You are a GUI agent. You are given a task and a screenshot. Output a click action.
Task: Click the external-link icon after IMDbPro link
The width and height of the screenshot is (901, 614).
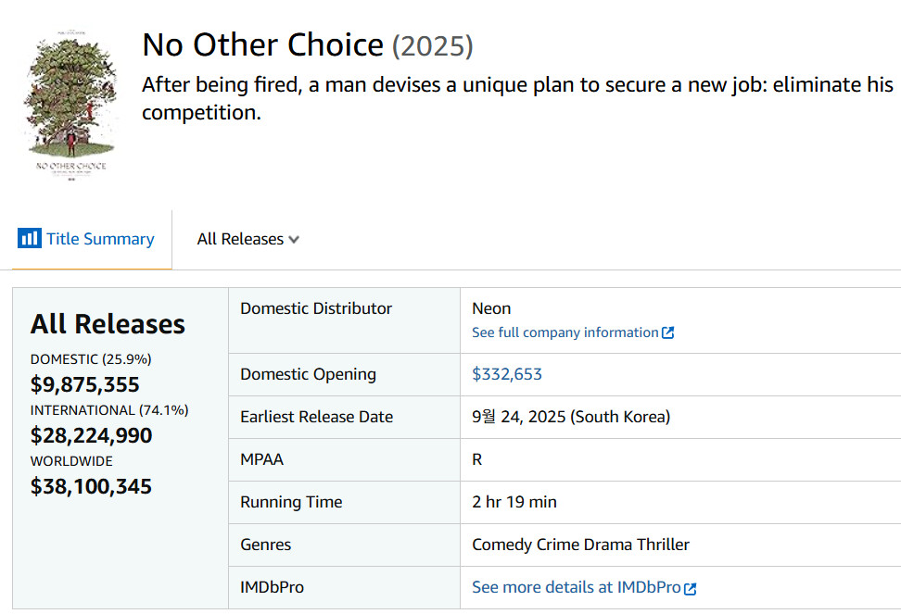click(x=690, y=588)
